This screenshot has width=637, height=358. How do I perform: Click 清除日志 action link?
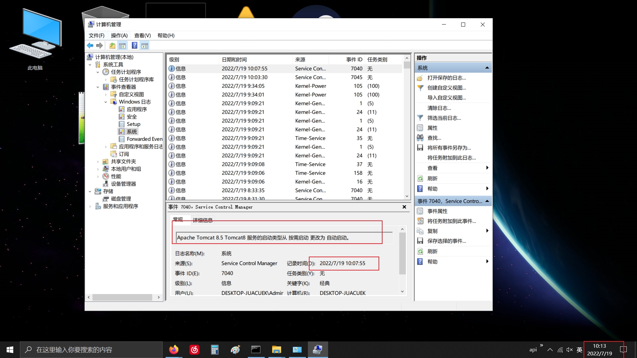click(439, 108)
